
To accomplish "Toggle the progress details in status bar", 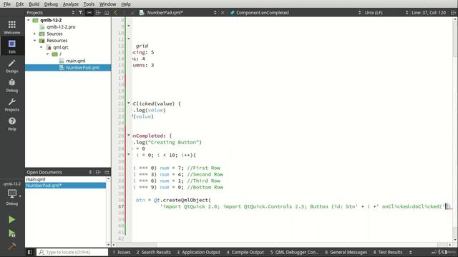I will 444,252.
